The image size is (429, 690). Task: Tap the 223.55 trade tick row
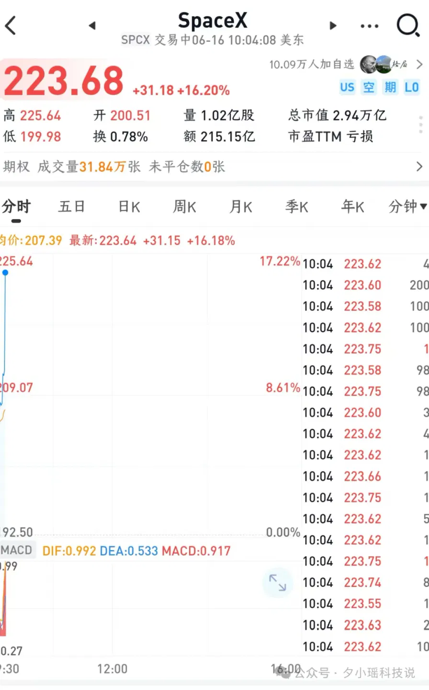tap(365, 604)
